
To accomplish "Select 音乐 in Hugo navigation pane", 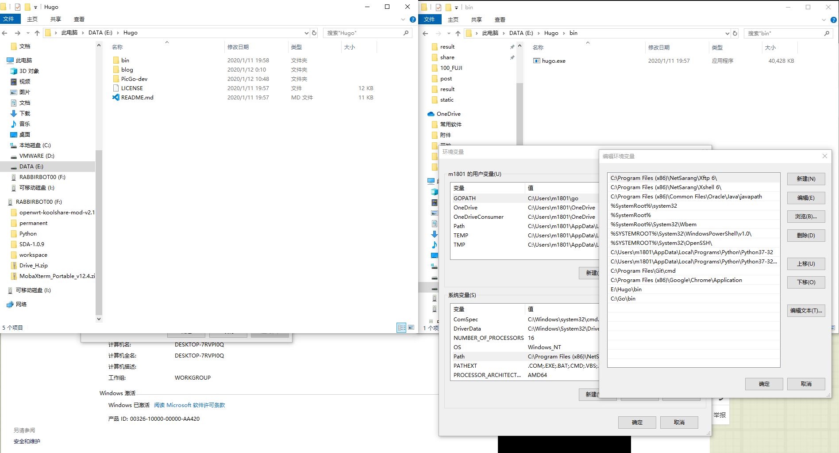I will (x=25, y=124).
